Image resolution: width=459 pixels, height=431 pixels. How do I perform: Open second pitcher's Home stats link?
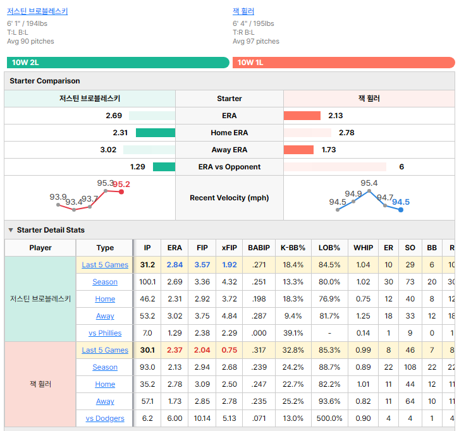pyautogui.click(x=105, y=384)
